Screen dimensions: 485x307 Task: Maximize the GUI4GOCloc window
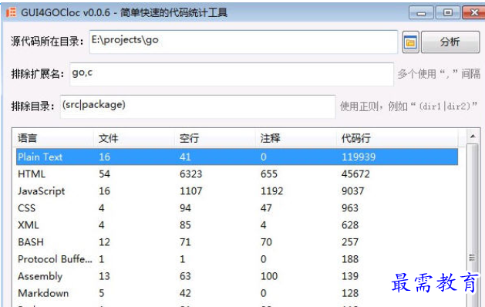tap(447, 12)
